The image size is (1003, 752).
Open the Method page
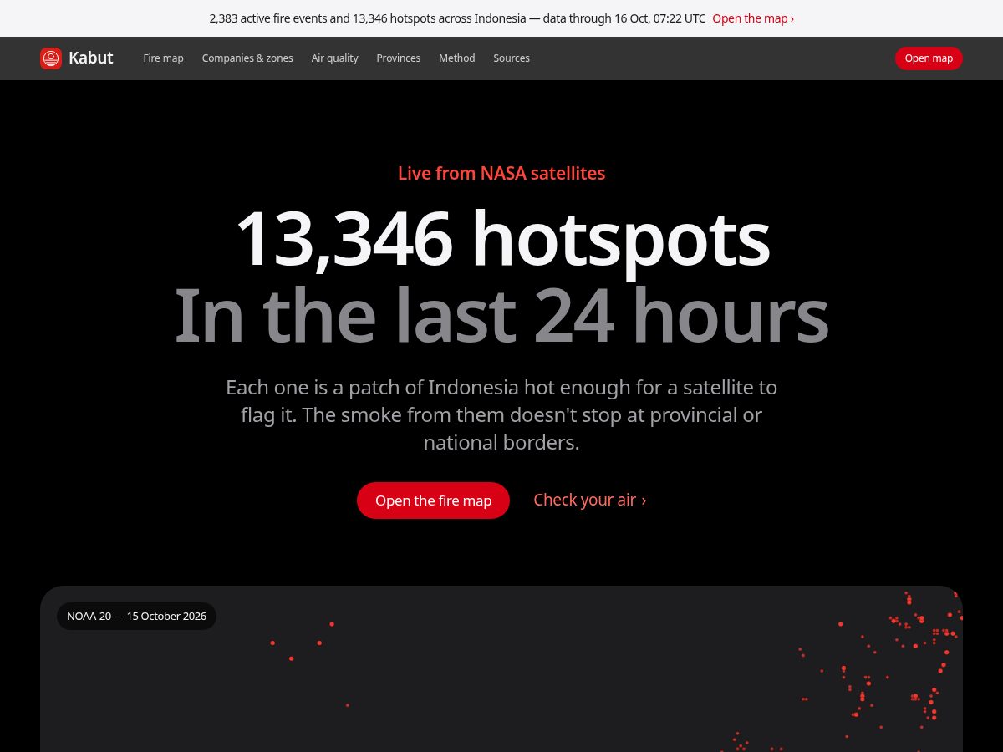[x=457, y=58]
